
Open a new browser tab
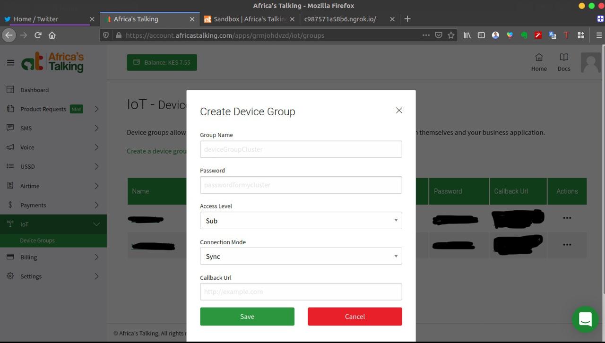point(407,19)
